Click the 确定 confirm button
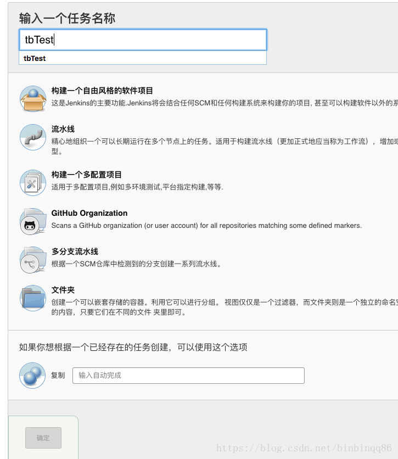Viewport: 398px width, 459px height. click(43, 438)
